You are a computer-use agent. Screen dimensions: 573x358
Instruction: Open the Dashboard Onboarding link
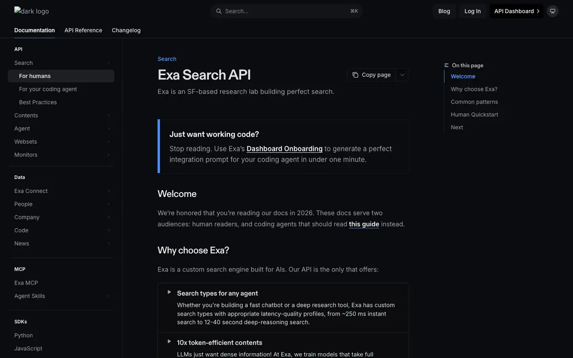(x=285, y=148)
